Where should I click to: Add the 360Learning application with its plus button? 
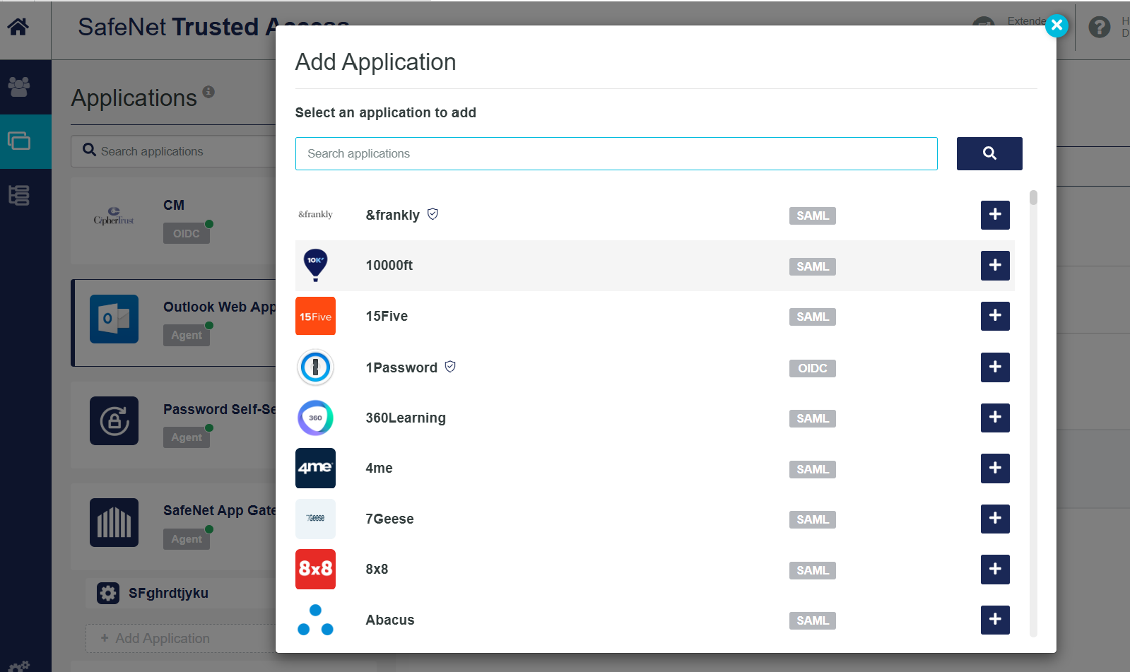click(995, 418)
